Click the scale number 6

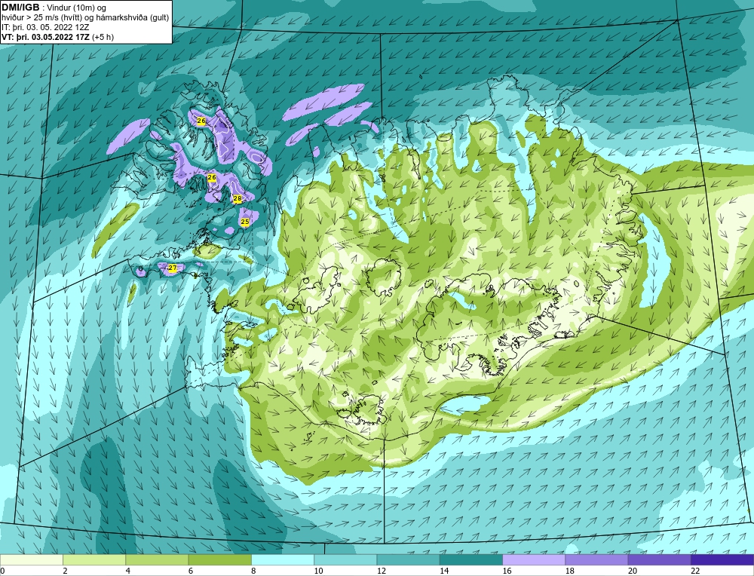click(191, 571)
